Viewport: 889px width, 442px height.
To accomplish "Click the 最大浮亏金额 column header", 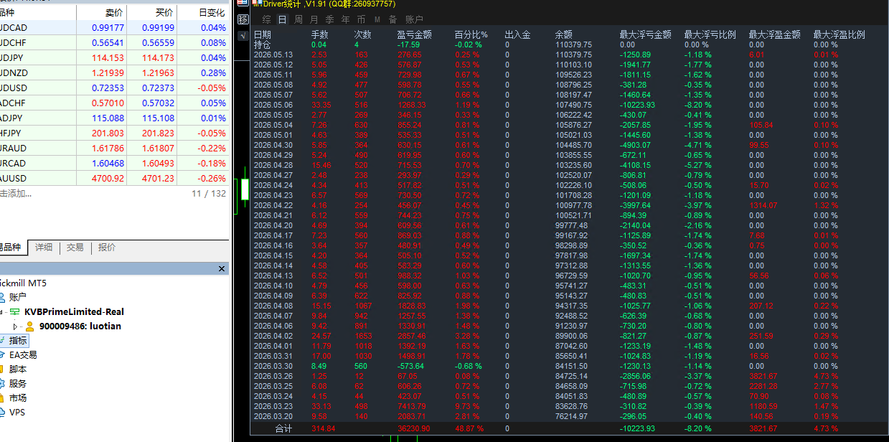I will coord(646,34).
